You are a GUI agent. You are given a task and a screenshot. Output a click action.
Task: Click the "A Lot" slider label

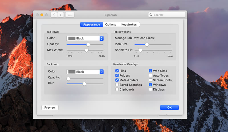(x=136, y=56)
